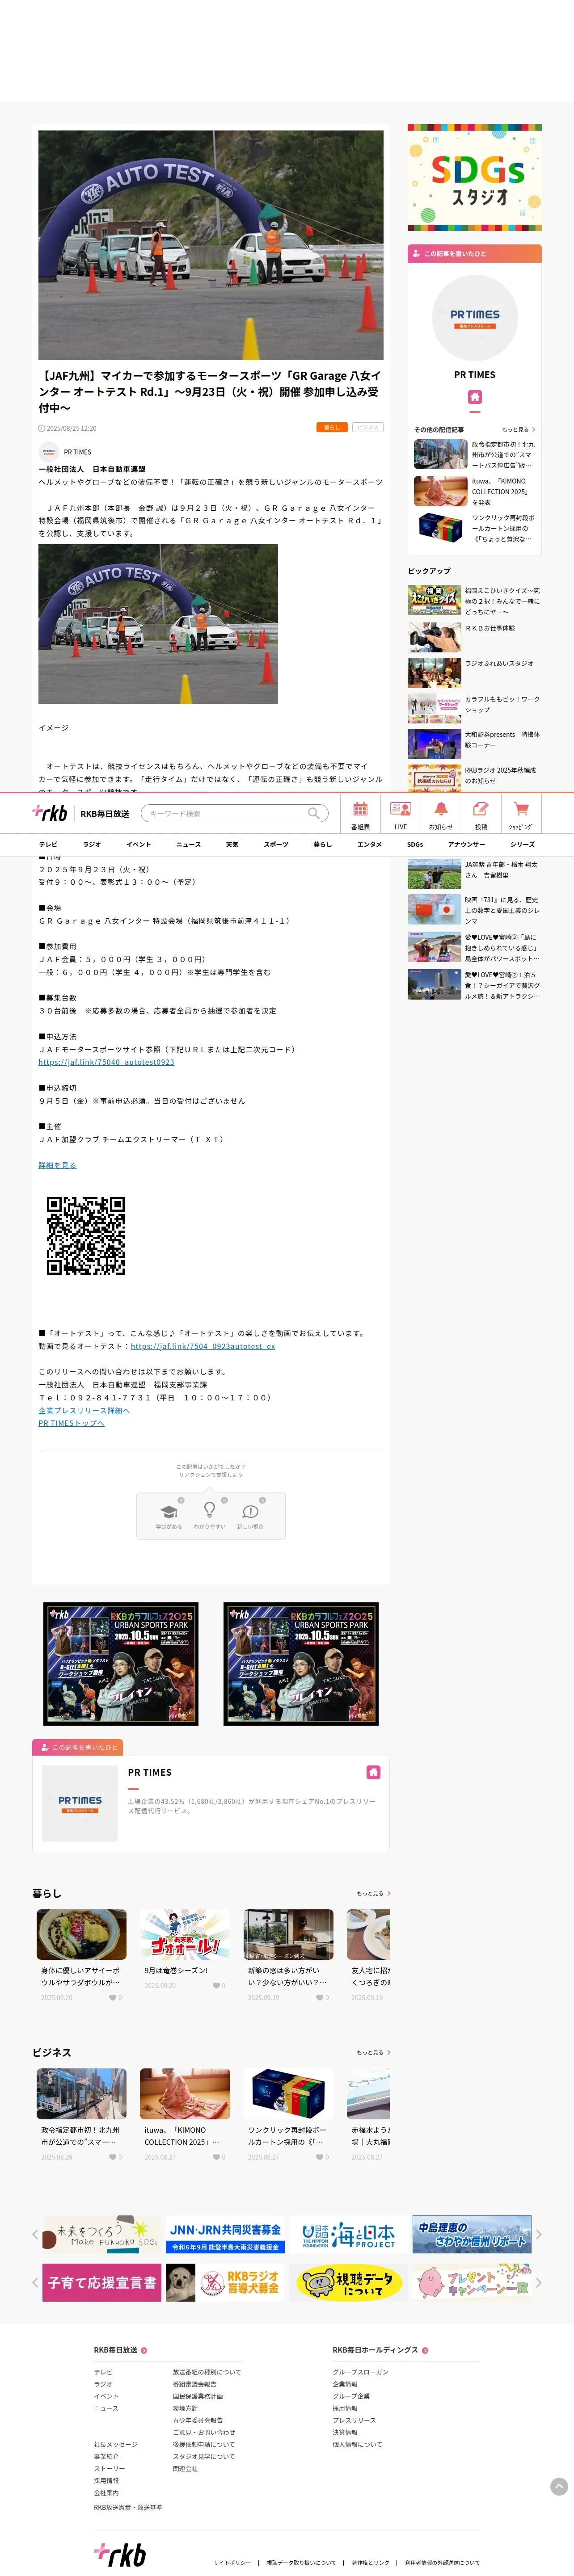Viewport: 574px width, 2576px height.
Task: Open 採用情報 link under RKB毎日ホールディングス
Action: [x=345, y=2408]
